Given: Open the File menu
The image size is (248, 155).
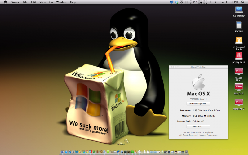Looking at the screenshot, I should click(25, 2).
